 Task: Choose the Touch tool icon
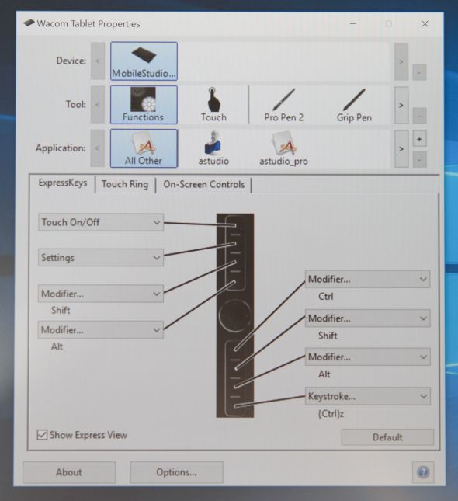coord(213,105)
